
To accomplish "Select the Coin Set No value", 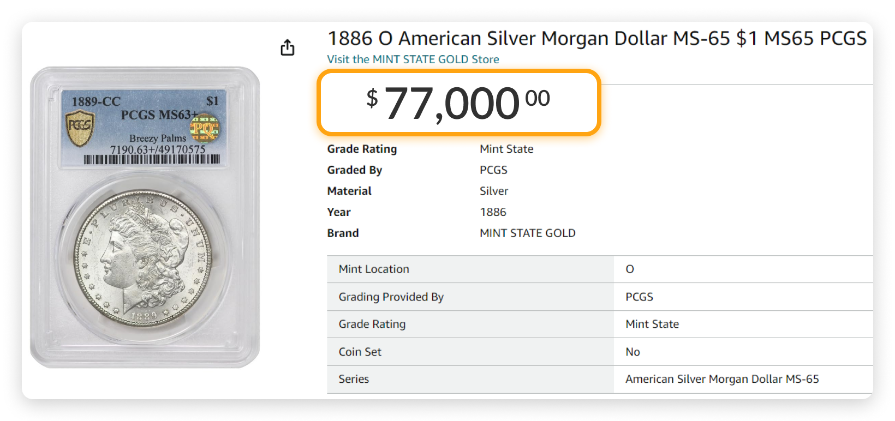I will click(632, 352).
